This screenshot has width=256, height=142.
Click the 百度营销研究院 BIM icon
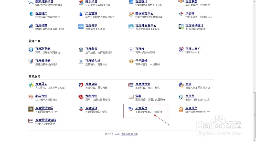31,121
